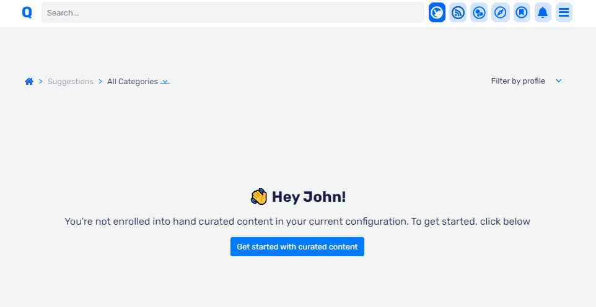Click the not enrolled message text
Viewport: 596px width, 307px height.
297,222
